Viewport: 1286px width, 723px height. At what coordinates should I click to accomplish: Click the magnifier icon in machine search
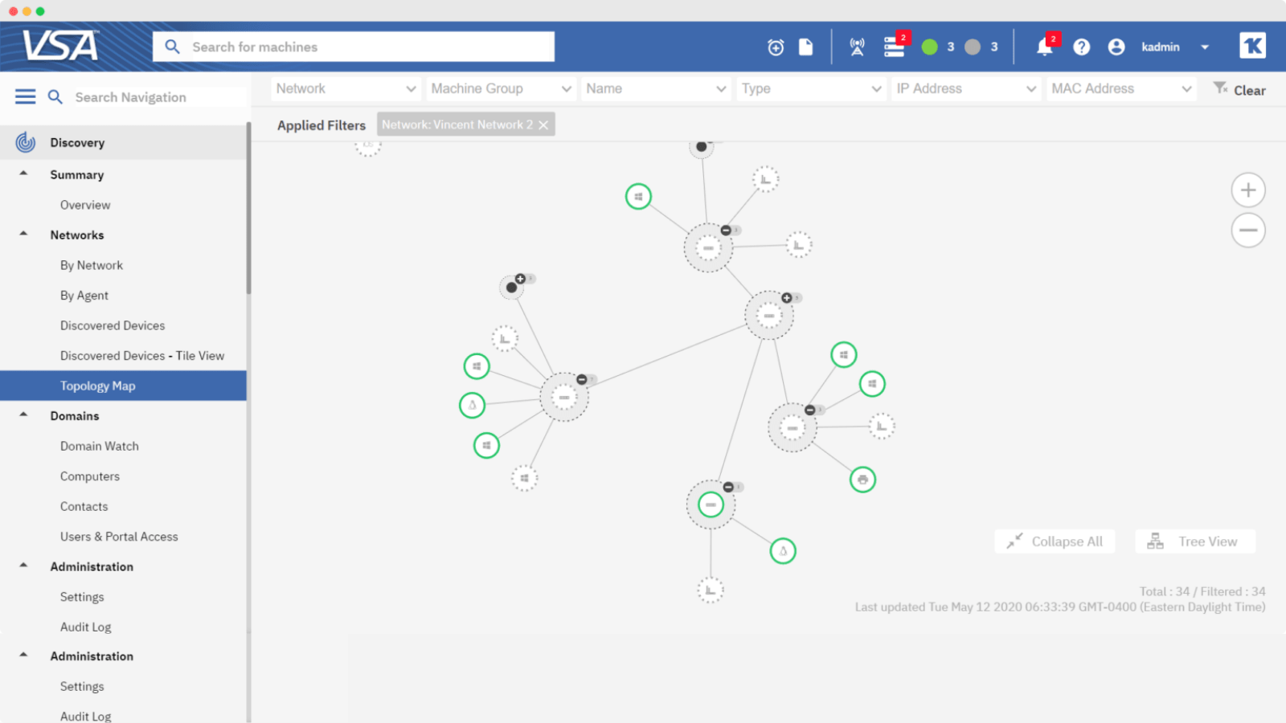[x=172, y=47]
